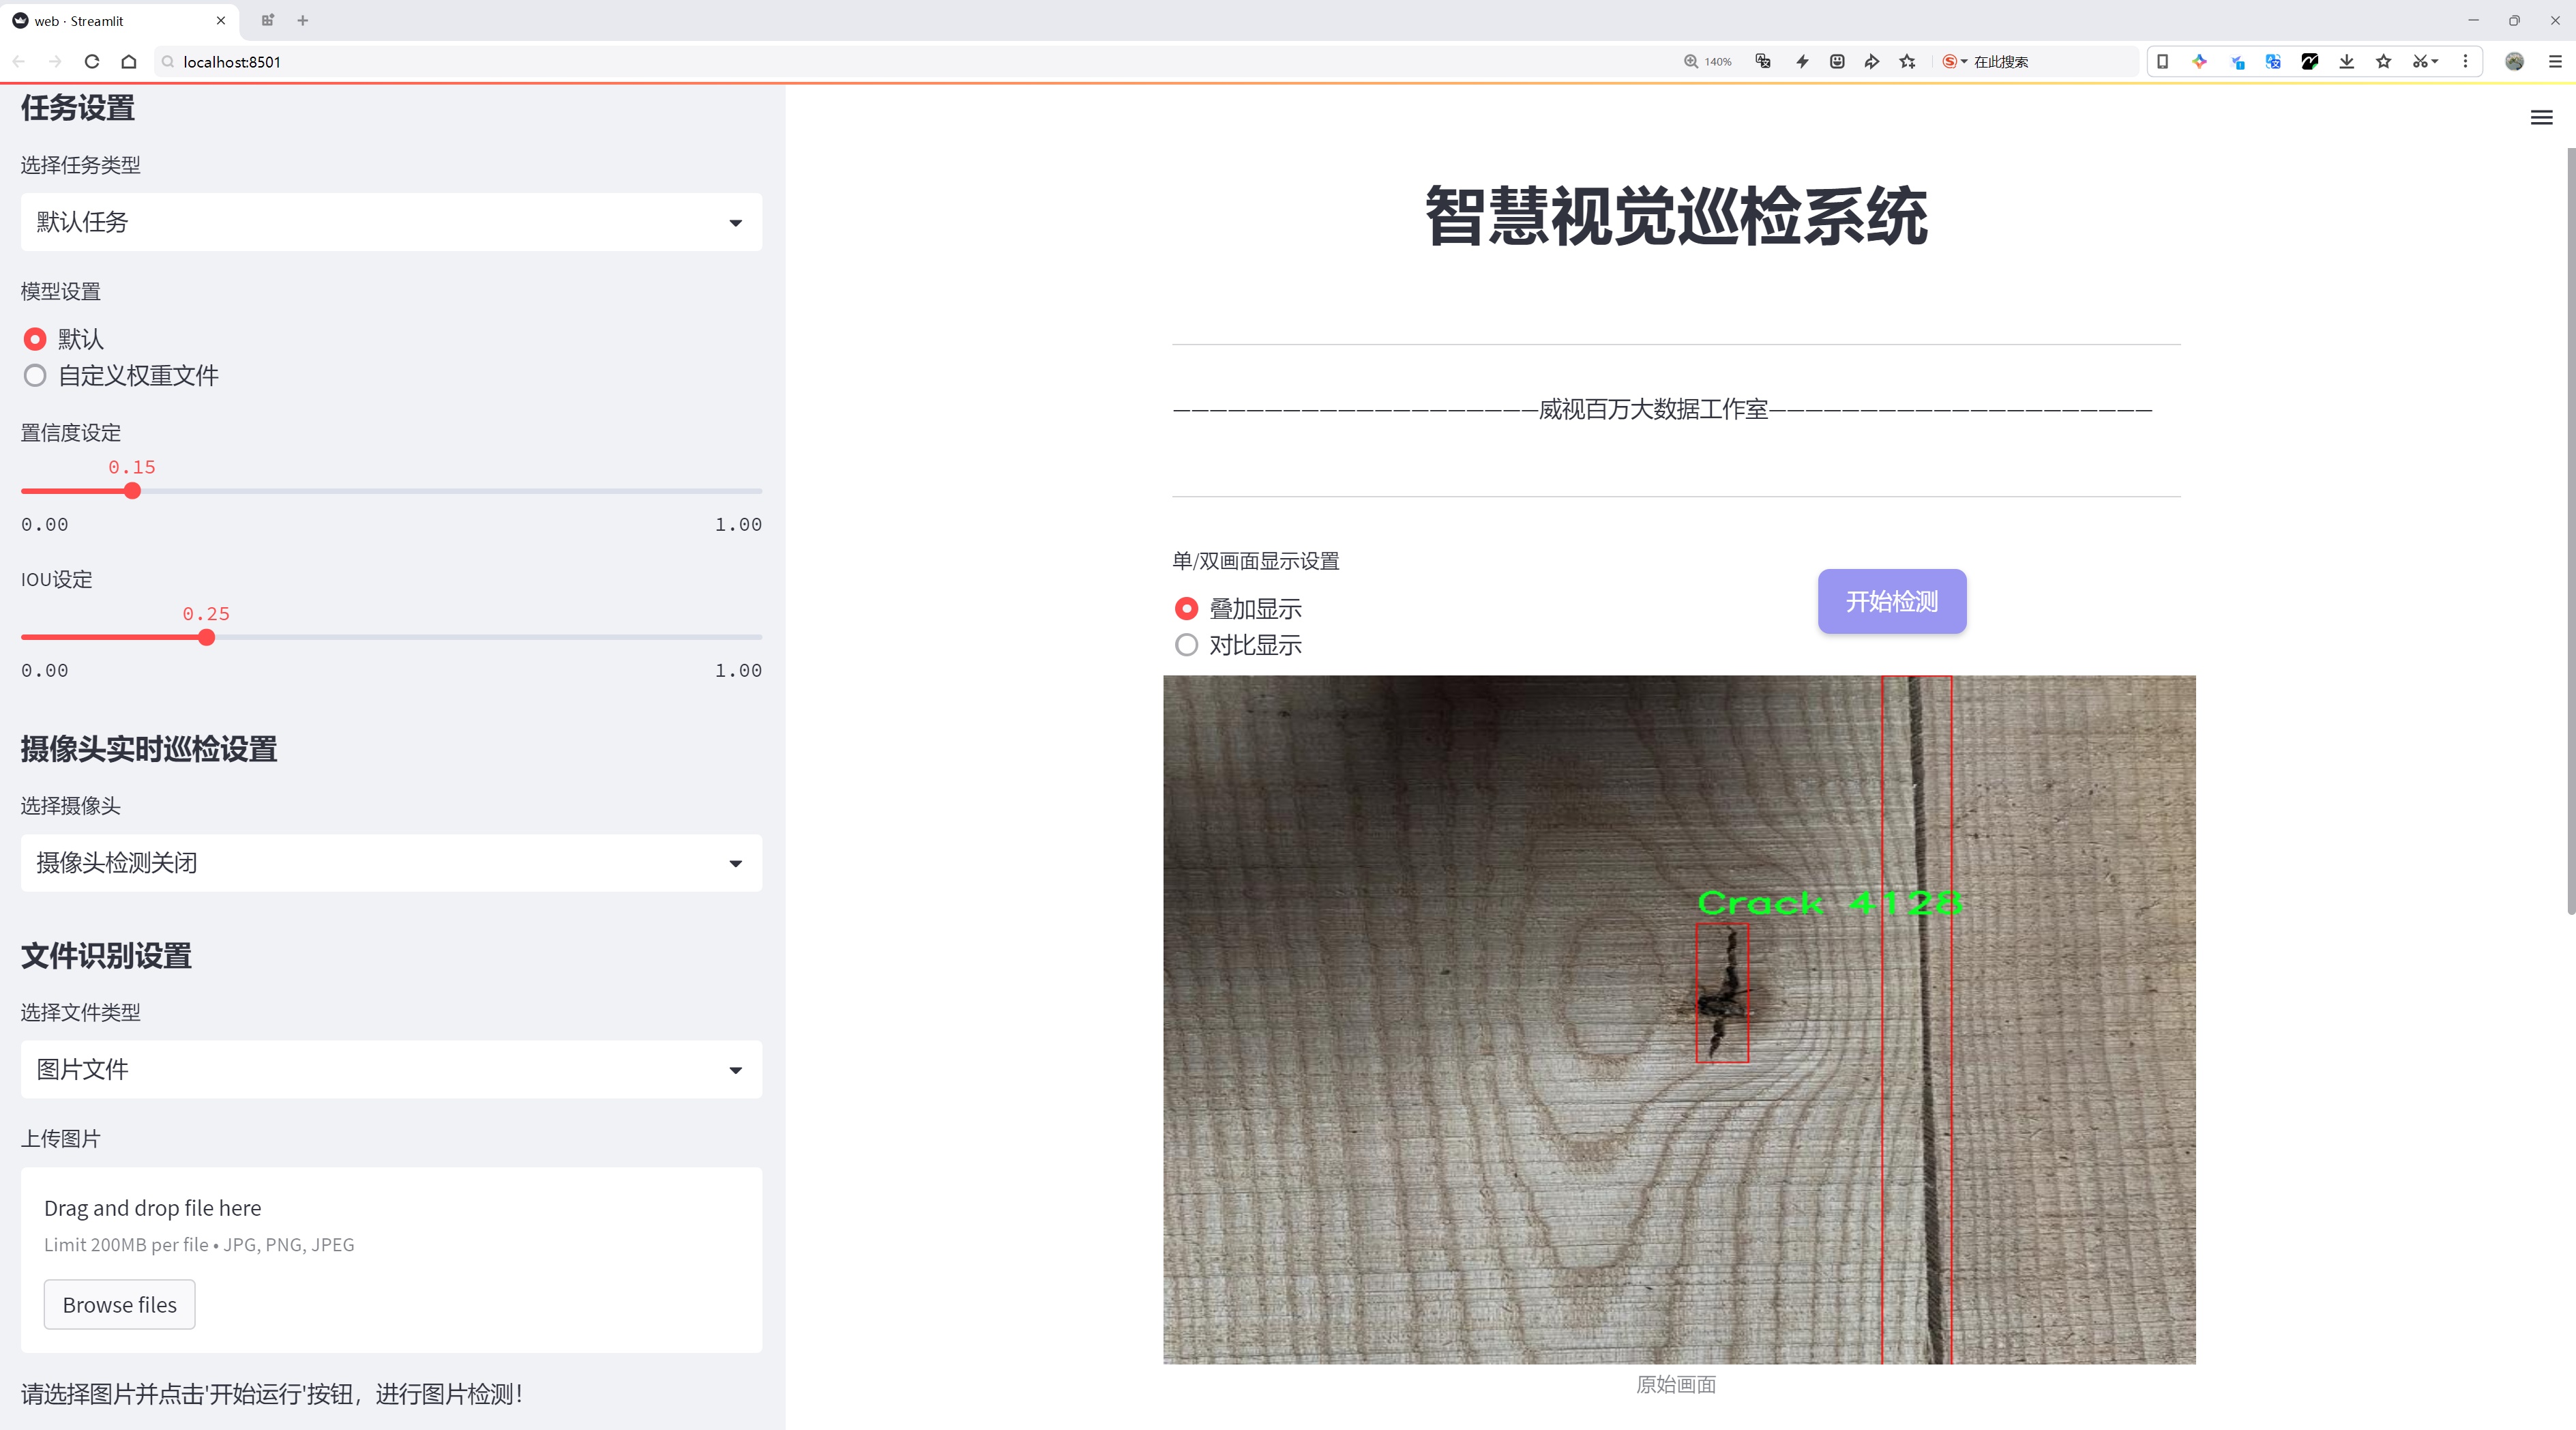Click the detected wood crack image
This screenshot has height=1430, width=2576.
[1679, 1020]
